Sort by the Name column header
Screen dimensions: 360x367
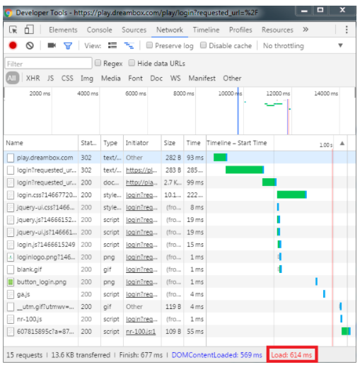41,143
